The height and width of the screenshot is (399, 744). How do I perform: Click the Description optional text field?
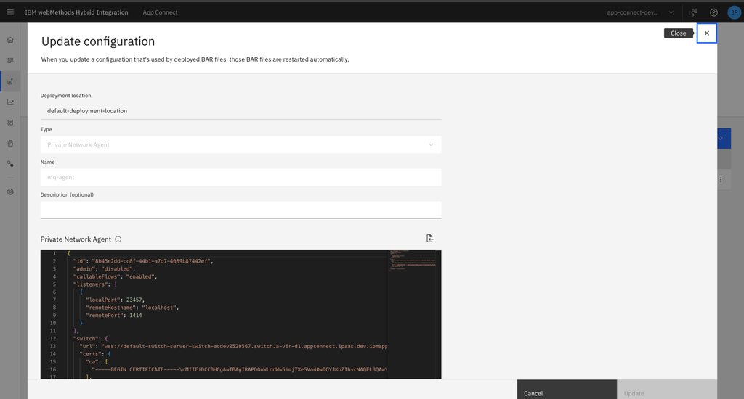pos(240,210)
